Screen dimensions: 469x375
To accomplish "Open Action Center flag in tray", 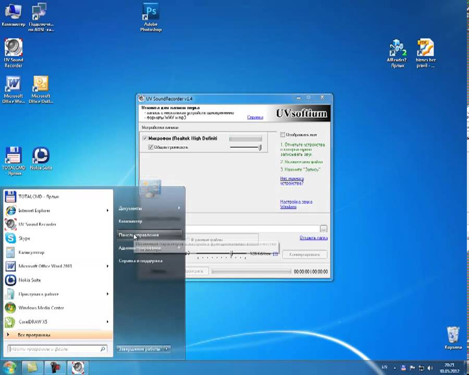I will [412, 368].
